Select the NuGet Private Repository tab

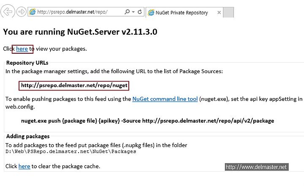coord(184,13)
